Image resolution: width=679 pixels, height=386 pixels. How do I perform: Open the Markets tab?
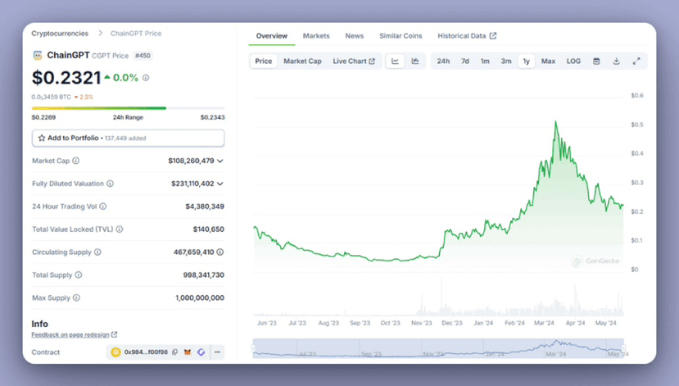coord(316,36)
